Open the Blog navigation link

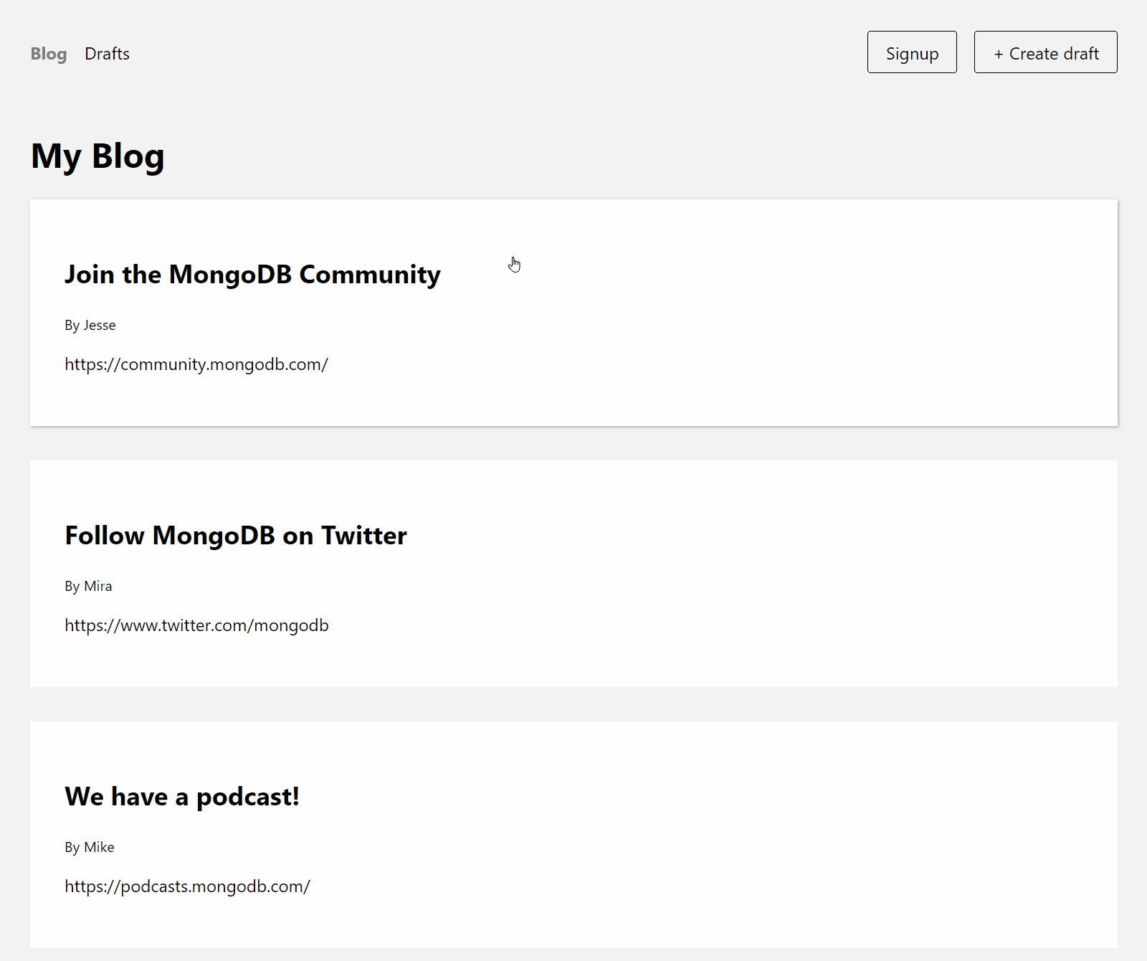49,54
